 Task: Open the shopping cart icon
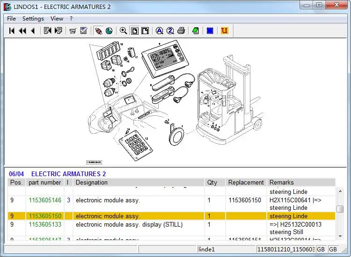pos(73,31)
